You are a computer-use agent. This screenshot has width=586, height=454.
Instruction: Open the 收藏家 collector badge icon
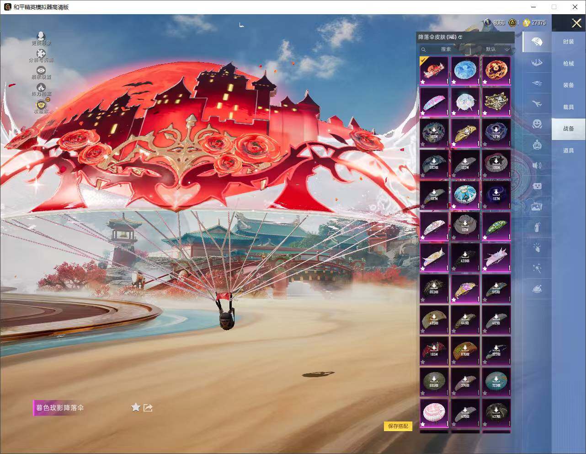[41, 105]
